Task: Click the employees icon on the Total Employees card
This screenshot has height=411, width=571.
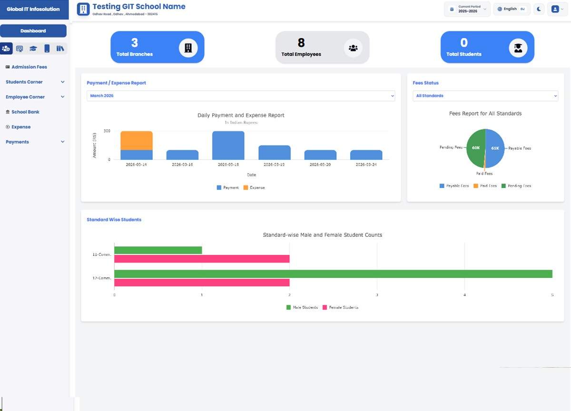Action: point(353,47)
